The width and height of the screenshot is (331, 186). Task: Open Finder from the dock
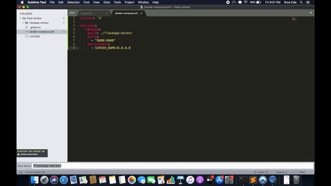[35, 180]
